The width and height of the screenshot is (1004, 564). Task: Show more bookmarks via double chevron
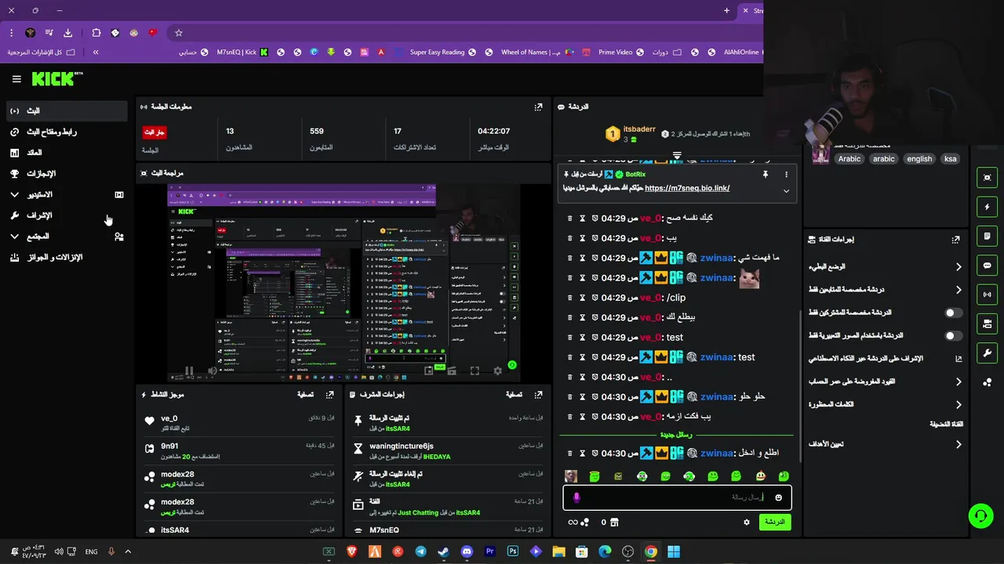(96, 52)
